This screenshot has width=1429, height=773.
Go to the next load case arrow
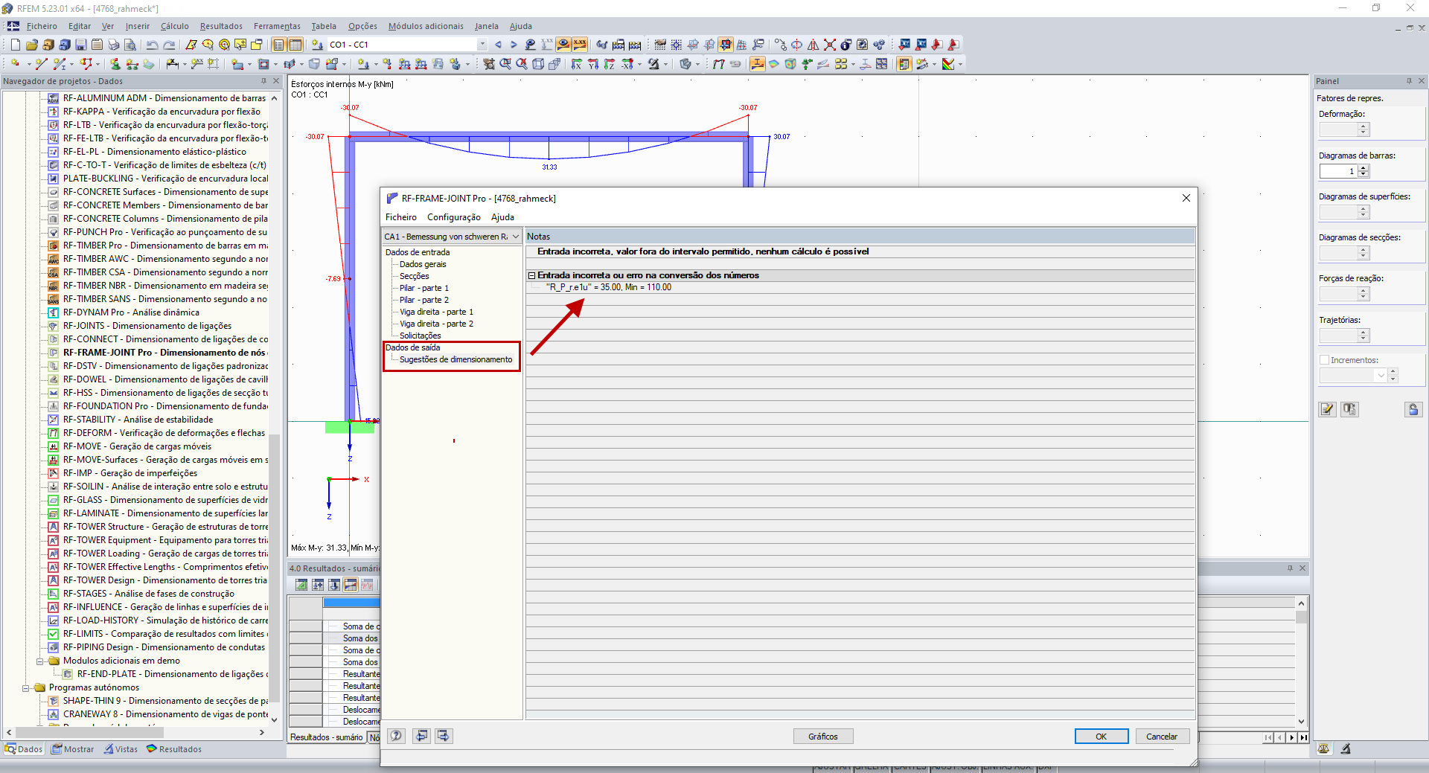pyautogui.click(x=514, y=45)
